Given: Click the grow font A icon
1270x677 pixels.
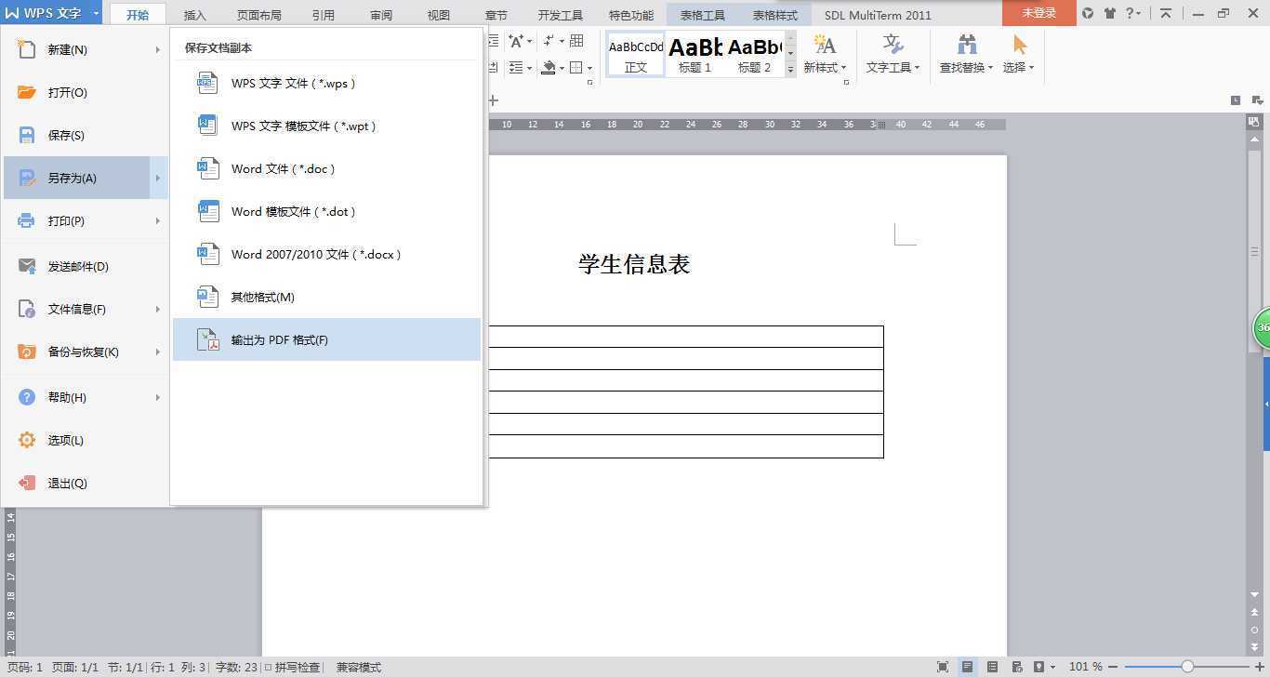Looking at the screenshot, I should [x=516, y=41].
